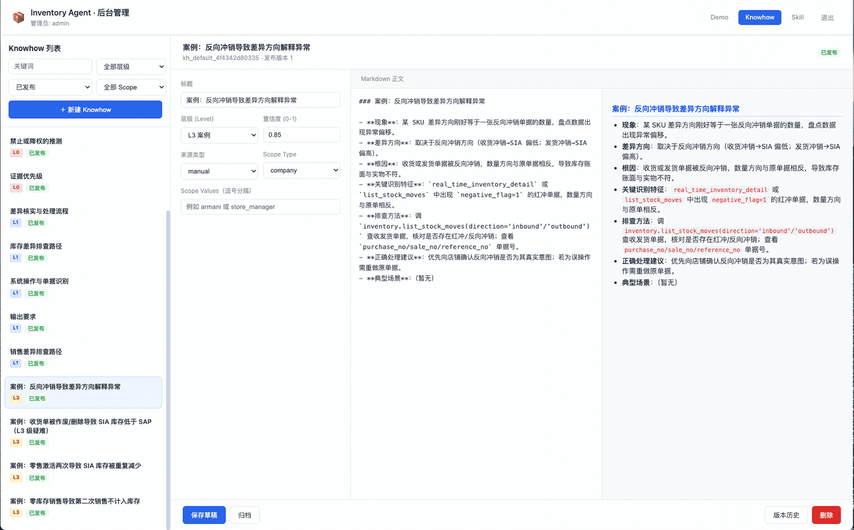Viewport: 854px width, 530px height.
Task: Select the 库存差异排查路径 list item
Action: [x=83, y=251]
